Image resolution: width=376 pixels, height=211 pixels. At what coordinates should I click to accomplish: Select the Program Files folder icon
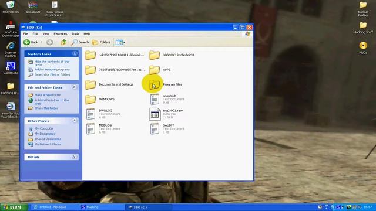(155, 84)
